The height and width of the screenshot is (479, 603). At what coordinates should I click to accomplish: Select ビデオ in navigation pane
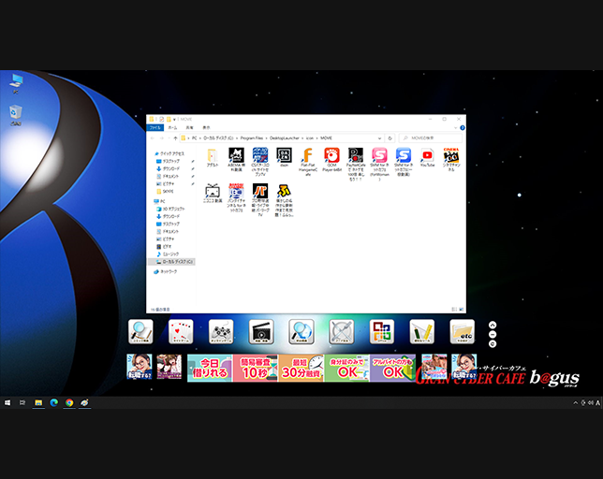164,247
